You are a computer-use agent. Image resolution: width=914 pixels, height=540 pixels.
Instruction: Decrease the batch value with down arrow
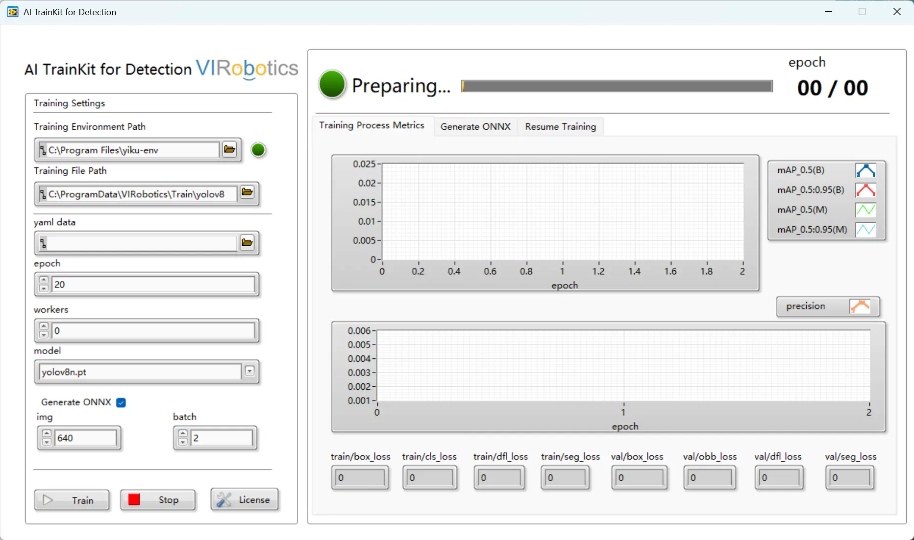(183, 442)
